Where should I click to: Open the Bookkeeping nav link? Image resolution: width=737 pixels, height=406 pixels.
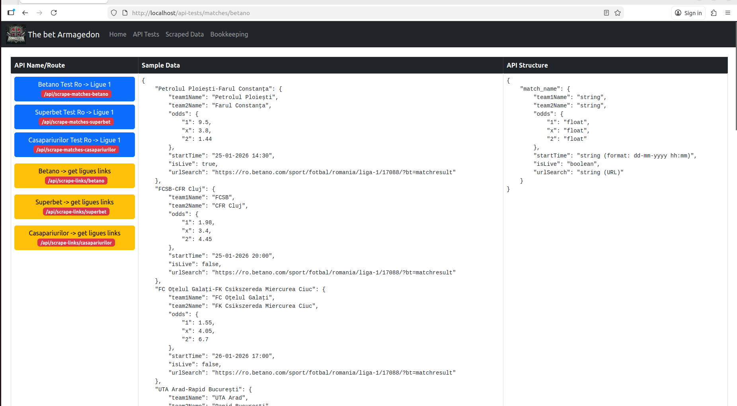[229, 34]
